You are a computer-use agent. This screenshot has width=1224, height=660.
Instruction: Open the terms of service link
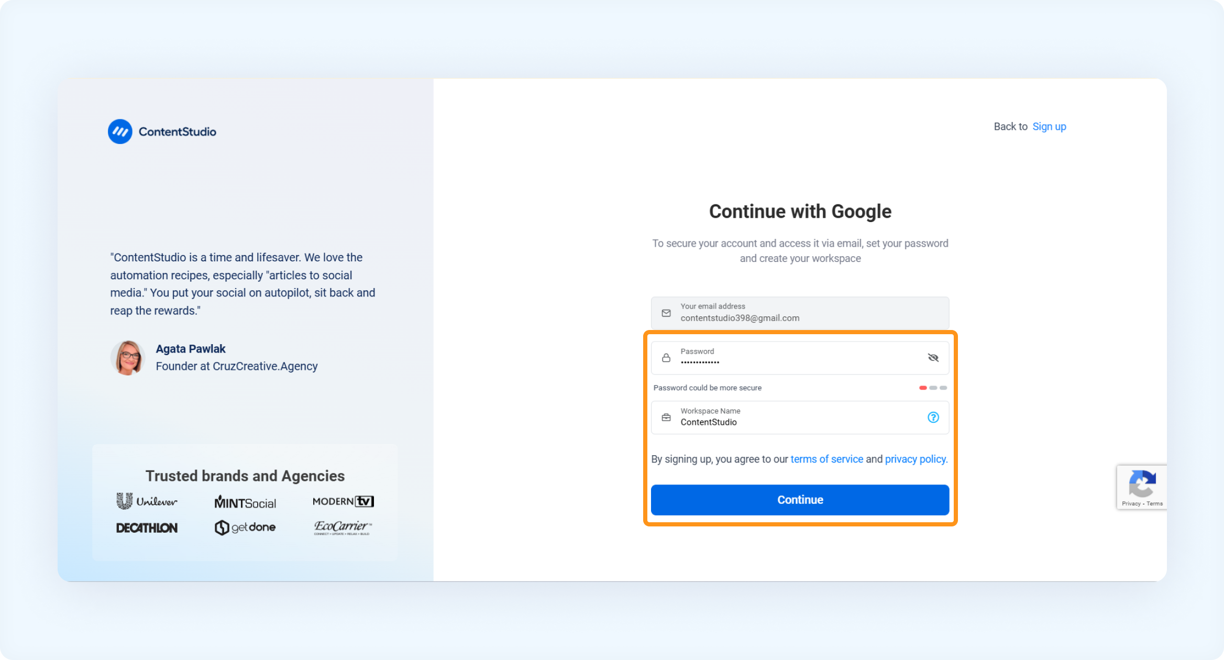[826, 459]
